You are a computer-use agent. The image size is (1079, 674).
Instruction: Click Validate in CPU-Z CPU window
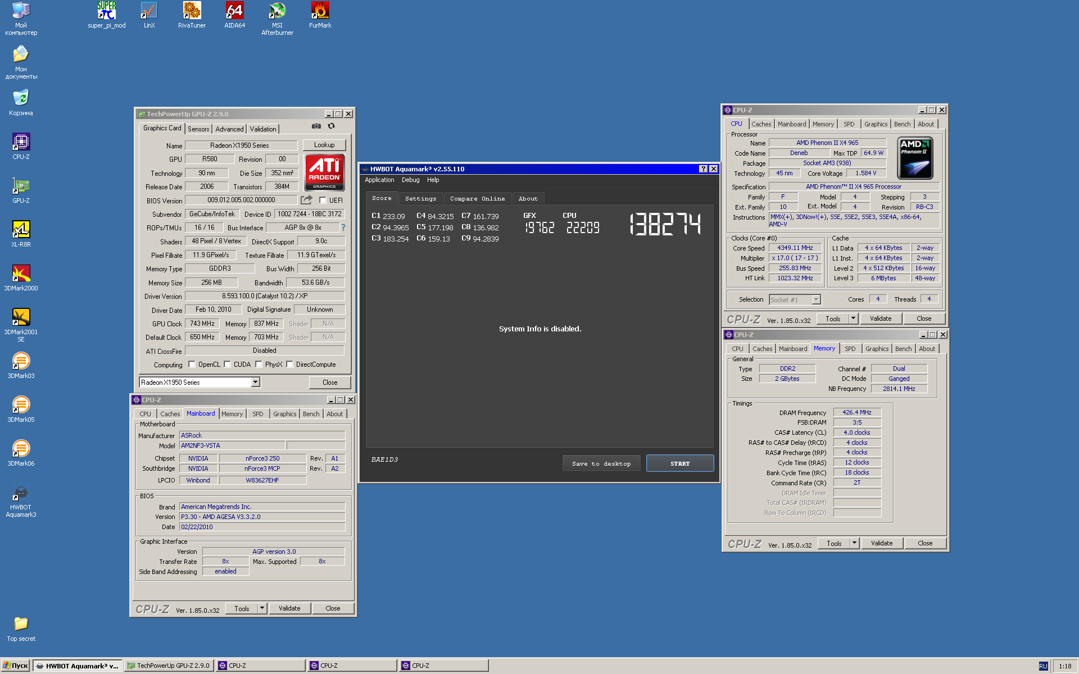pos(881,318)
